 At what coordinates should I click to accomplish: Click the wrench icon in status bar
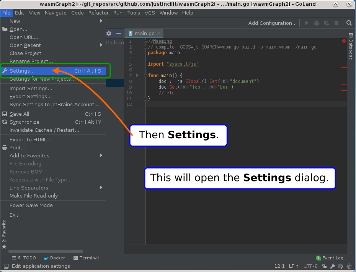(333, 266)
